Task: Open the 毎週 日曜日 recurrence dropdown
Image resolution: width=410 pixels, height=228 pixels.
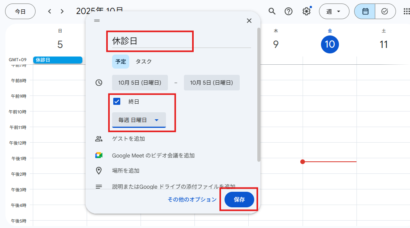Action: 139,120
